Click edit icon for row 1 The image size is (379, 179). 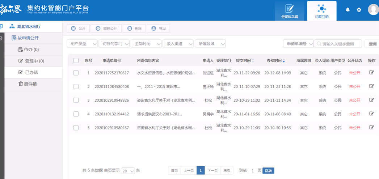click(x=371, y=73)
